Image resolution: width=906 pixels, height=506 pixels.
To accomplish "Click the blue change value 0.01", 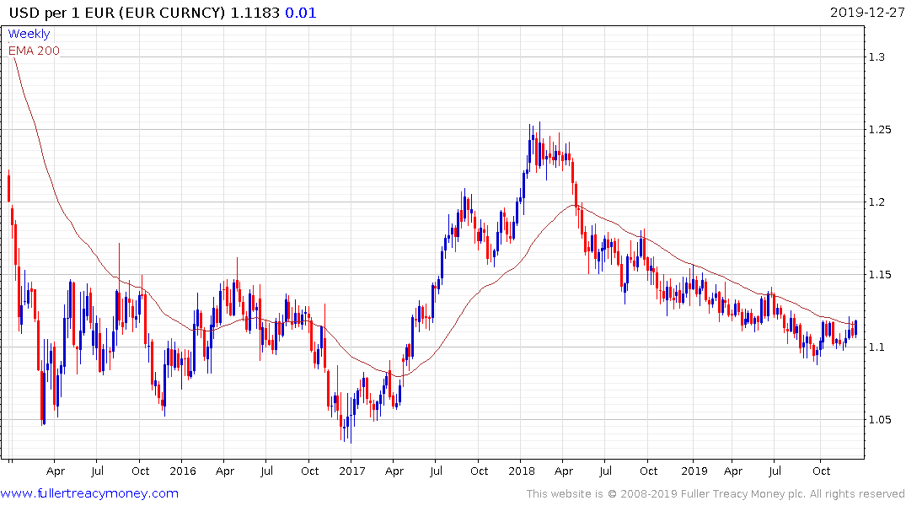I will (301, 13).
